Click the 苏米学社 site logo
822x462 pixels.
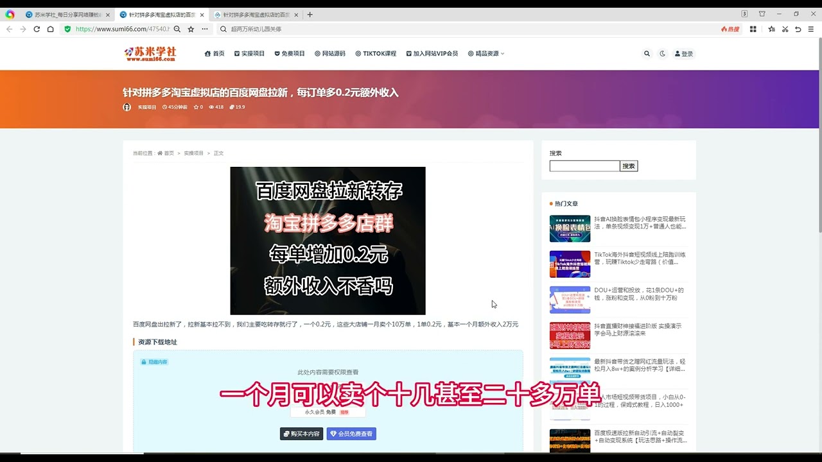coord(150,54)
